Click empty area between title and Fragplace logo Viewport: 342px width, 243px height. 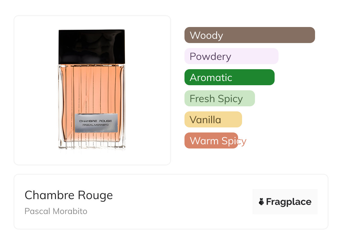click(183, 202)
